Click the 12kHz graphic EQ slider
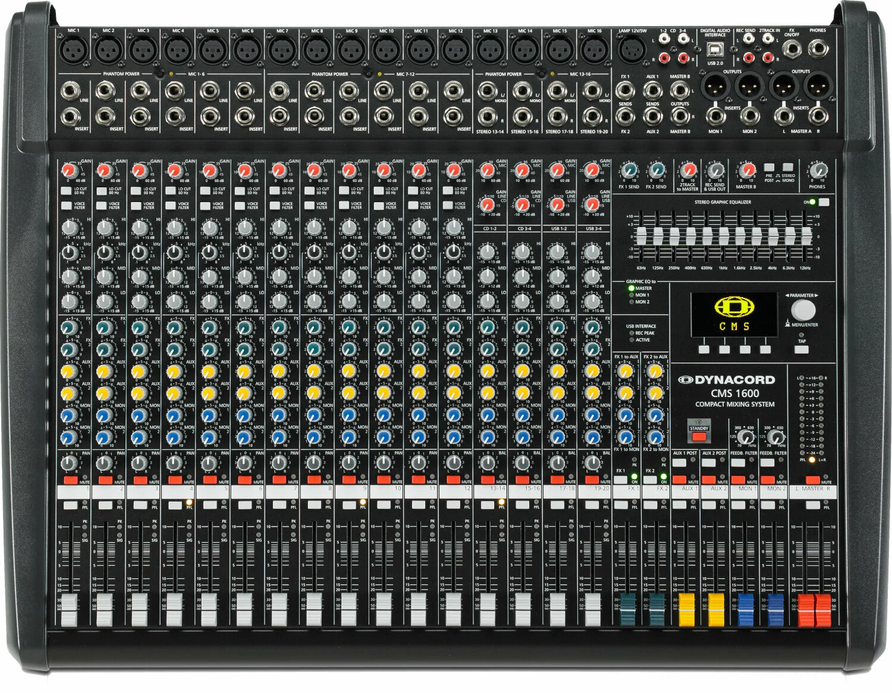This screenshot has height=693, width=892. 806,236
